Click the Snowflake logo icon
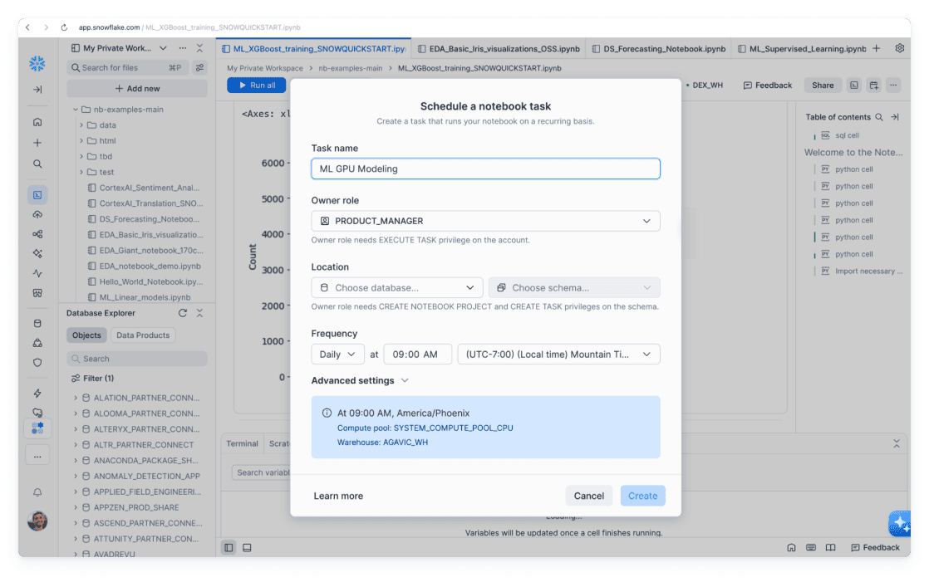 click(x=37, y=63)
